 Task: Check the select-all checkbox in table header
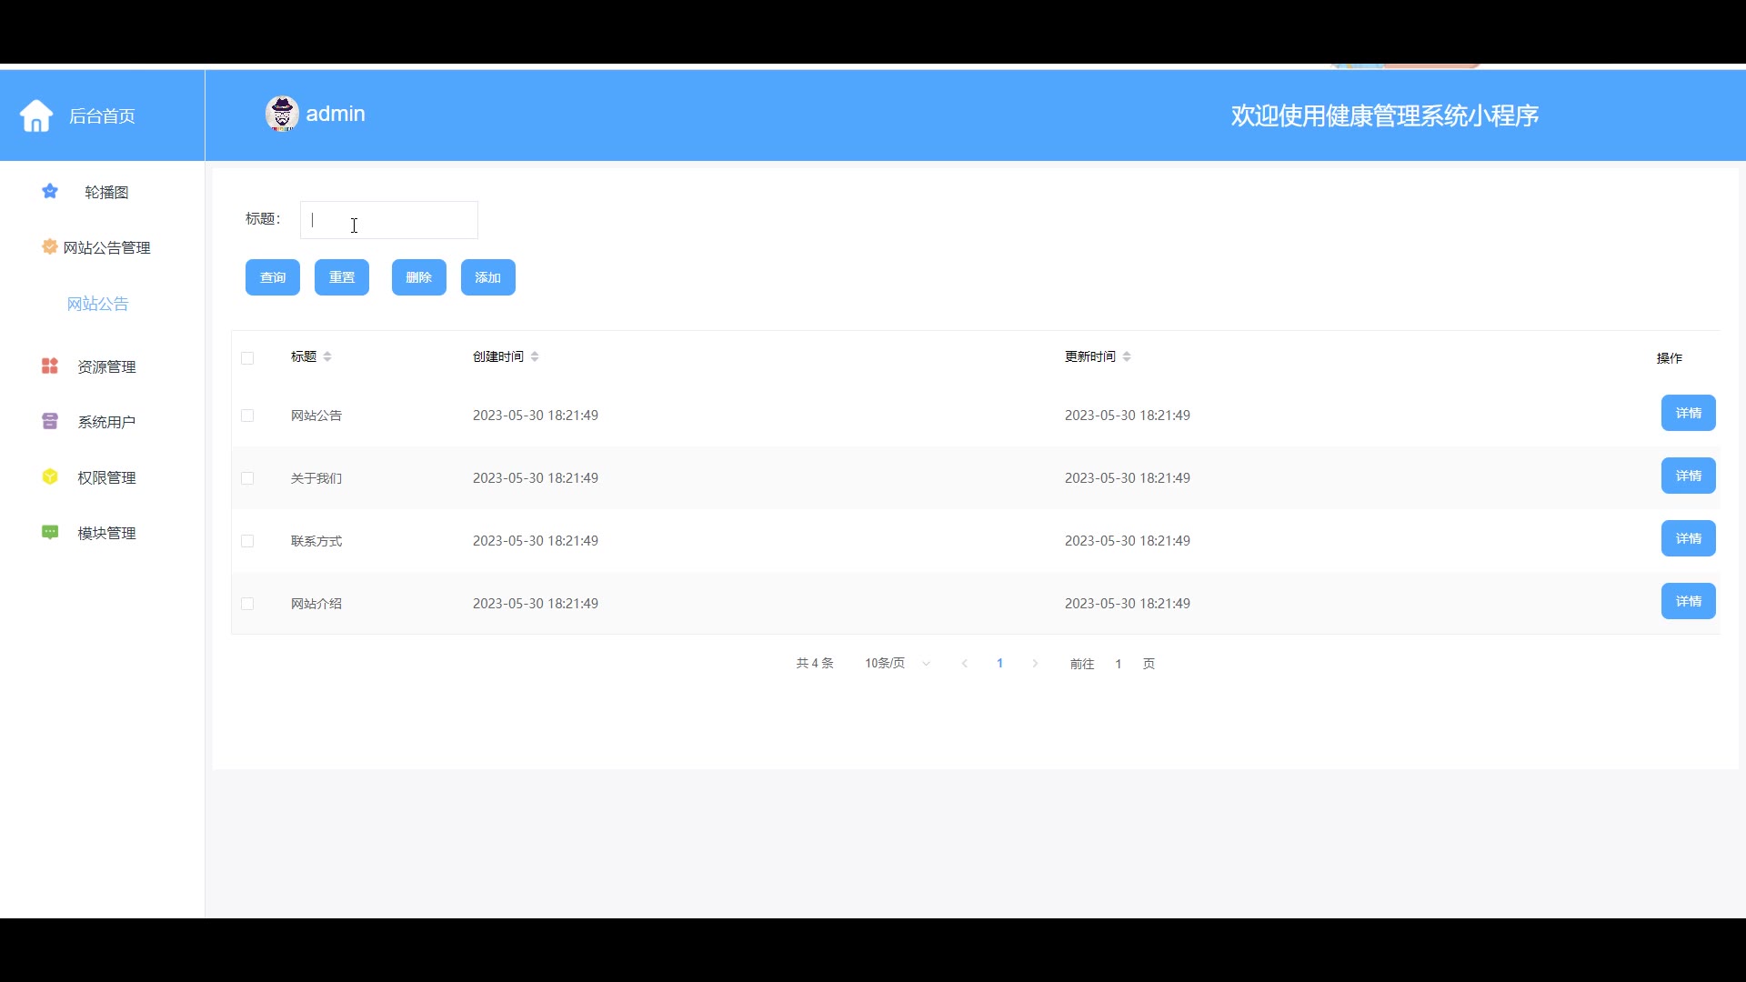[x=247, y=357]
